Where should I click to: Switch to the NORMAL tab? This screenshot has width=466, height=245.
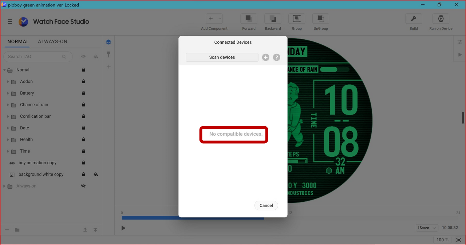pyautogui.click(x=18, y=42)
